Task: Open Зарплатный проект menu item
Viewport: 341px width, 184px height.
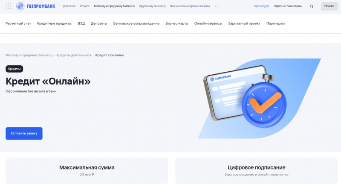Action: pyautogui.click(x=244, y=23)
